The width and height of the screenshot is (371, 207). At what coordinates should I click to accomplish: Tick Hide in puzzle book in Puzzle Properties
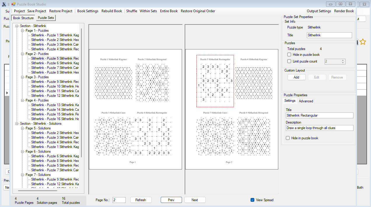(x=288, y=138)
